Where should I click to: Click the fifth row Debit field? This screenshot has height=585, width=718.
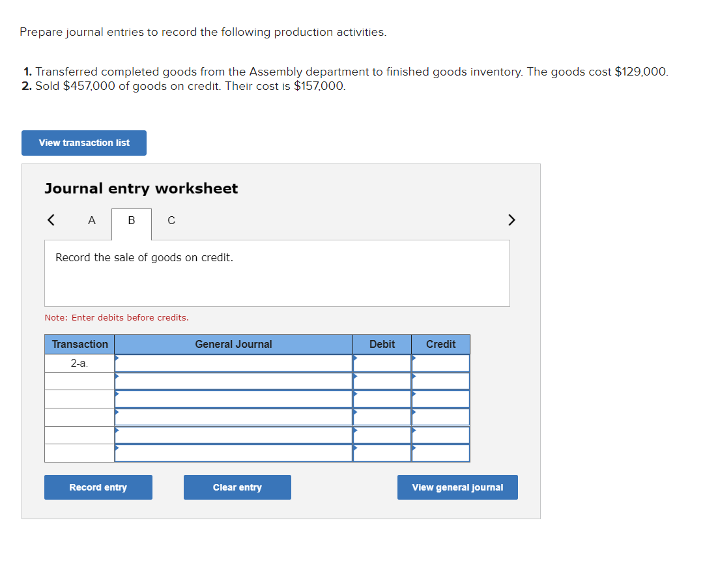coord(382,435)
